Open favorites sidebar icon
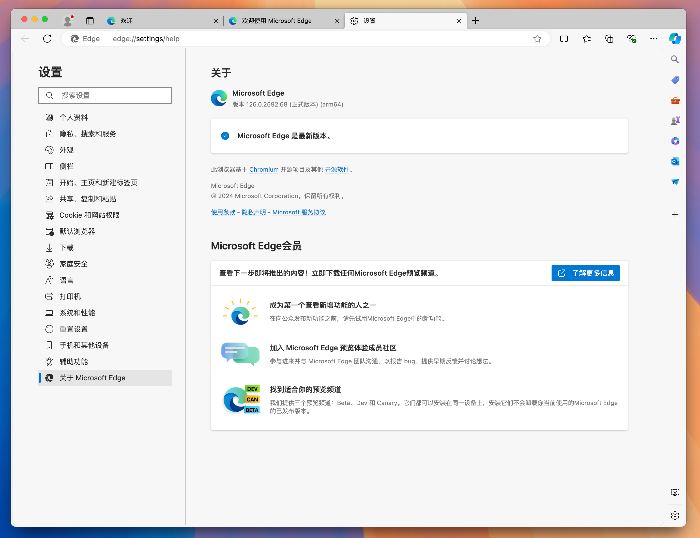Image resolution: width=700 pixels, height=538 pixels. tap(586, 38)
